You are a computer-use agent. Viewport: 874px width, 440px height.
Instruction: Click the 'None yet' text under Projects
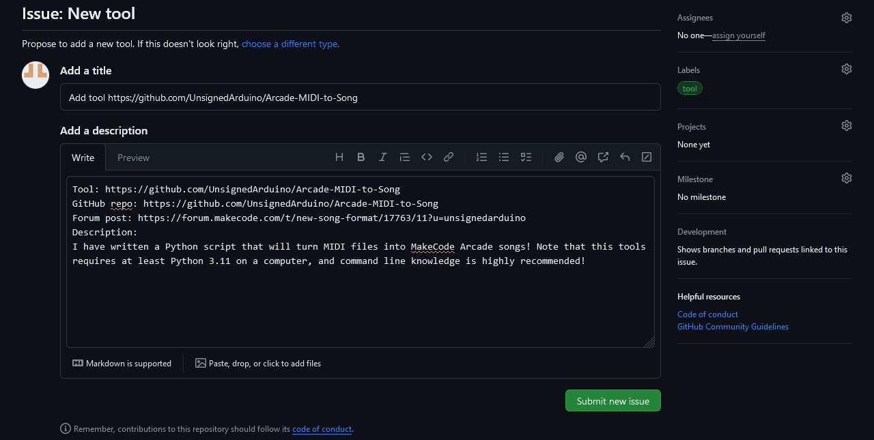coord(694,145)
